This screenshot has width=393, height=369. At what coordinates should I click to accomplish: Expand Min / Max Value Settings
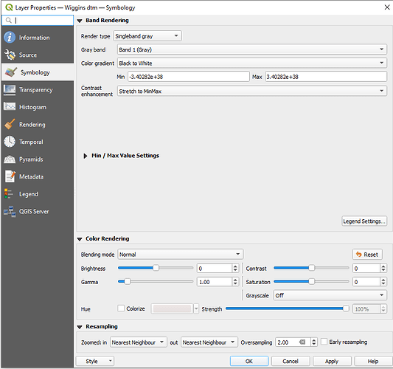pyautogui.click(x=86, y=156)
